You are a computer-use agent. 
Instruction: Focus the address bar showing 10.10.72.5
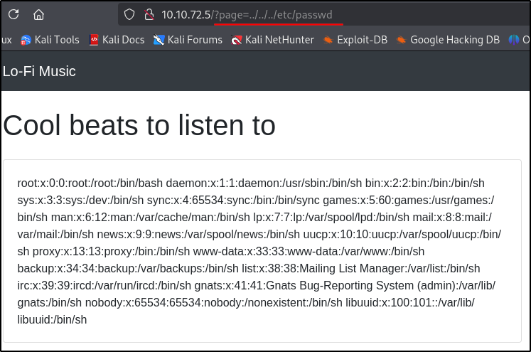[x=186, y=14]
